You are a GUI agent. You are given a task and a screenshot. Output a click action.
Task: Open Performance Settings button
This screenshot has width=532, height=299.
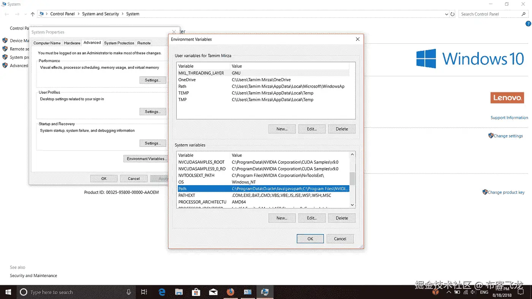153,80
